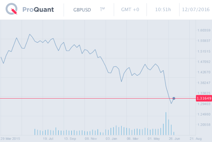
Task: Click the 01. May date axis label
Action: pos(154,138)
